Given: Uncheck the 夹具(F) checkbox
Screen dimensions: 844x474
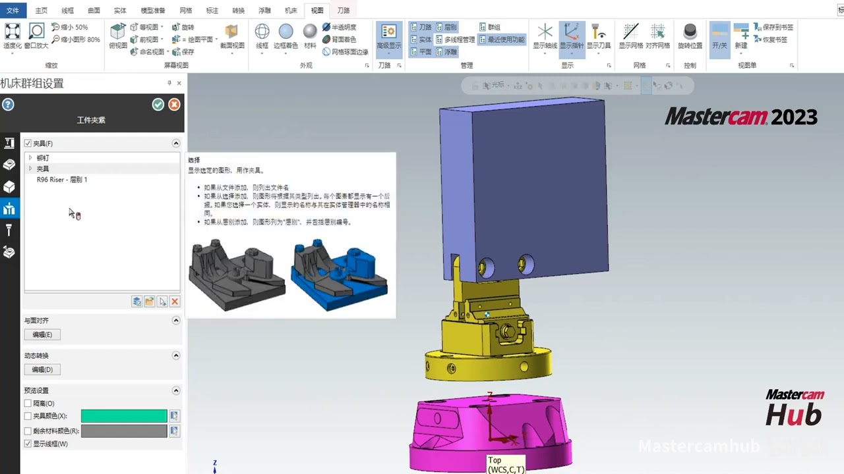Looking at the screenshot, I should coord(28,144).
